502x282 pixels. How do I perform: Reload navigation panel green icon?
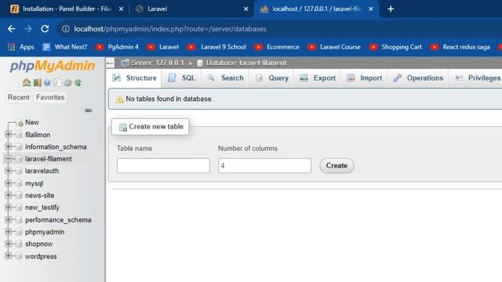pyautogui.click(x=78, y=83)
